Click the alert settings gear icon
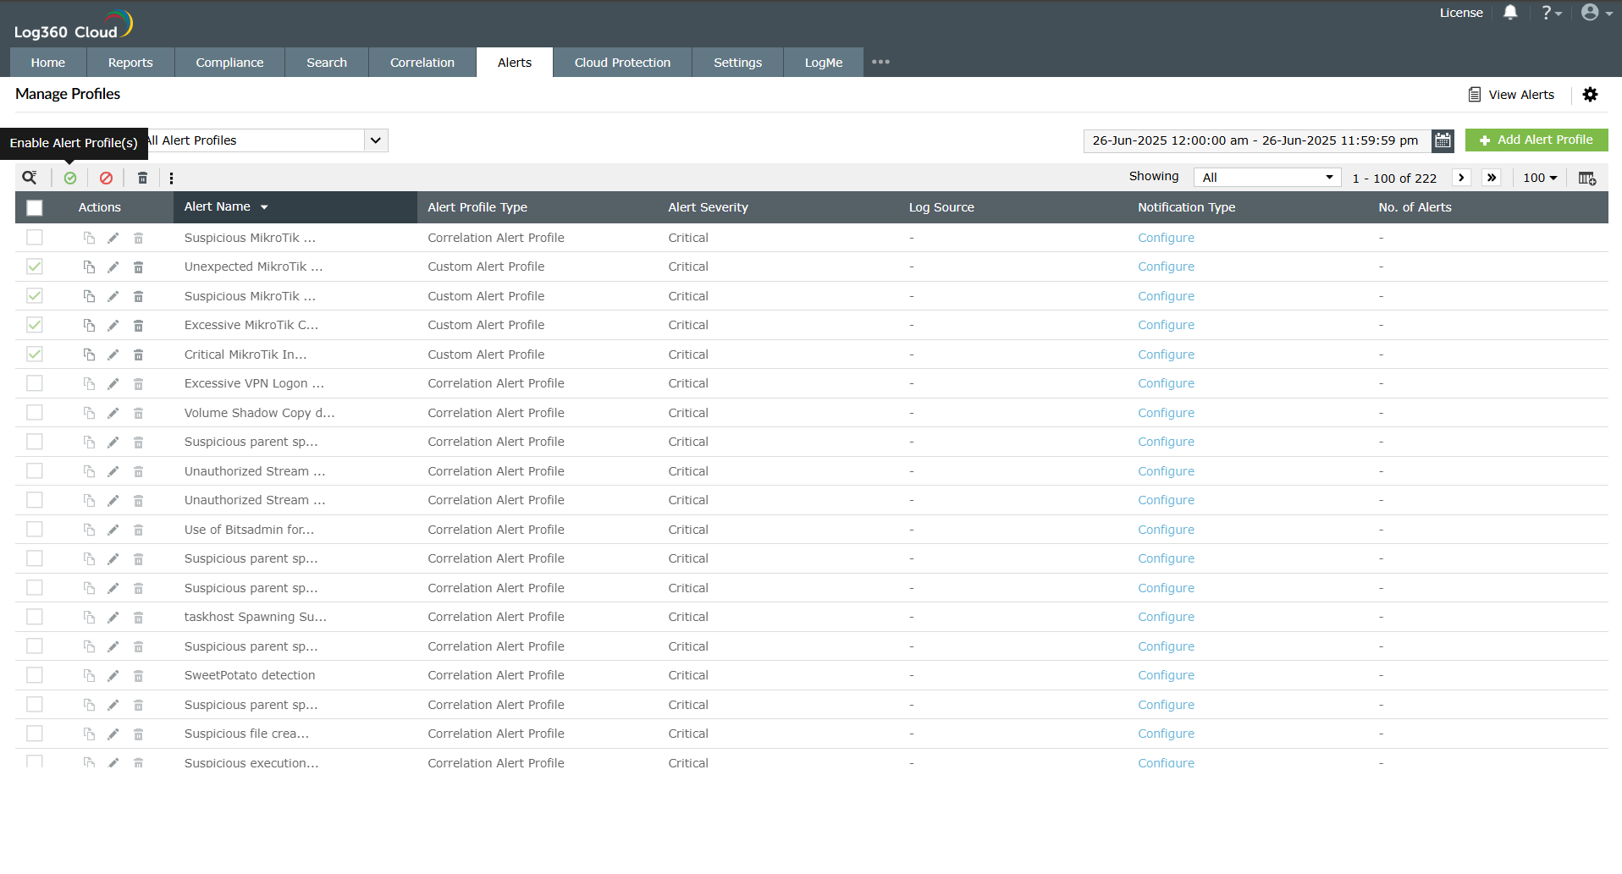1622x874 pixels. point(1590,95)
